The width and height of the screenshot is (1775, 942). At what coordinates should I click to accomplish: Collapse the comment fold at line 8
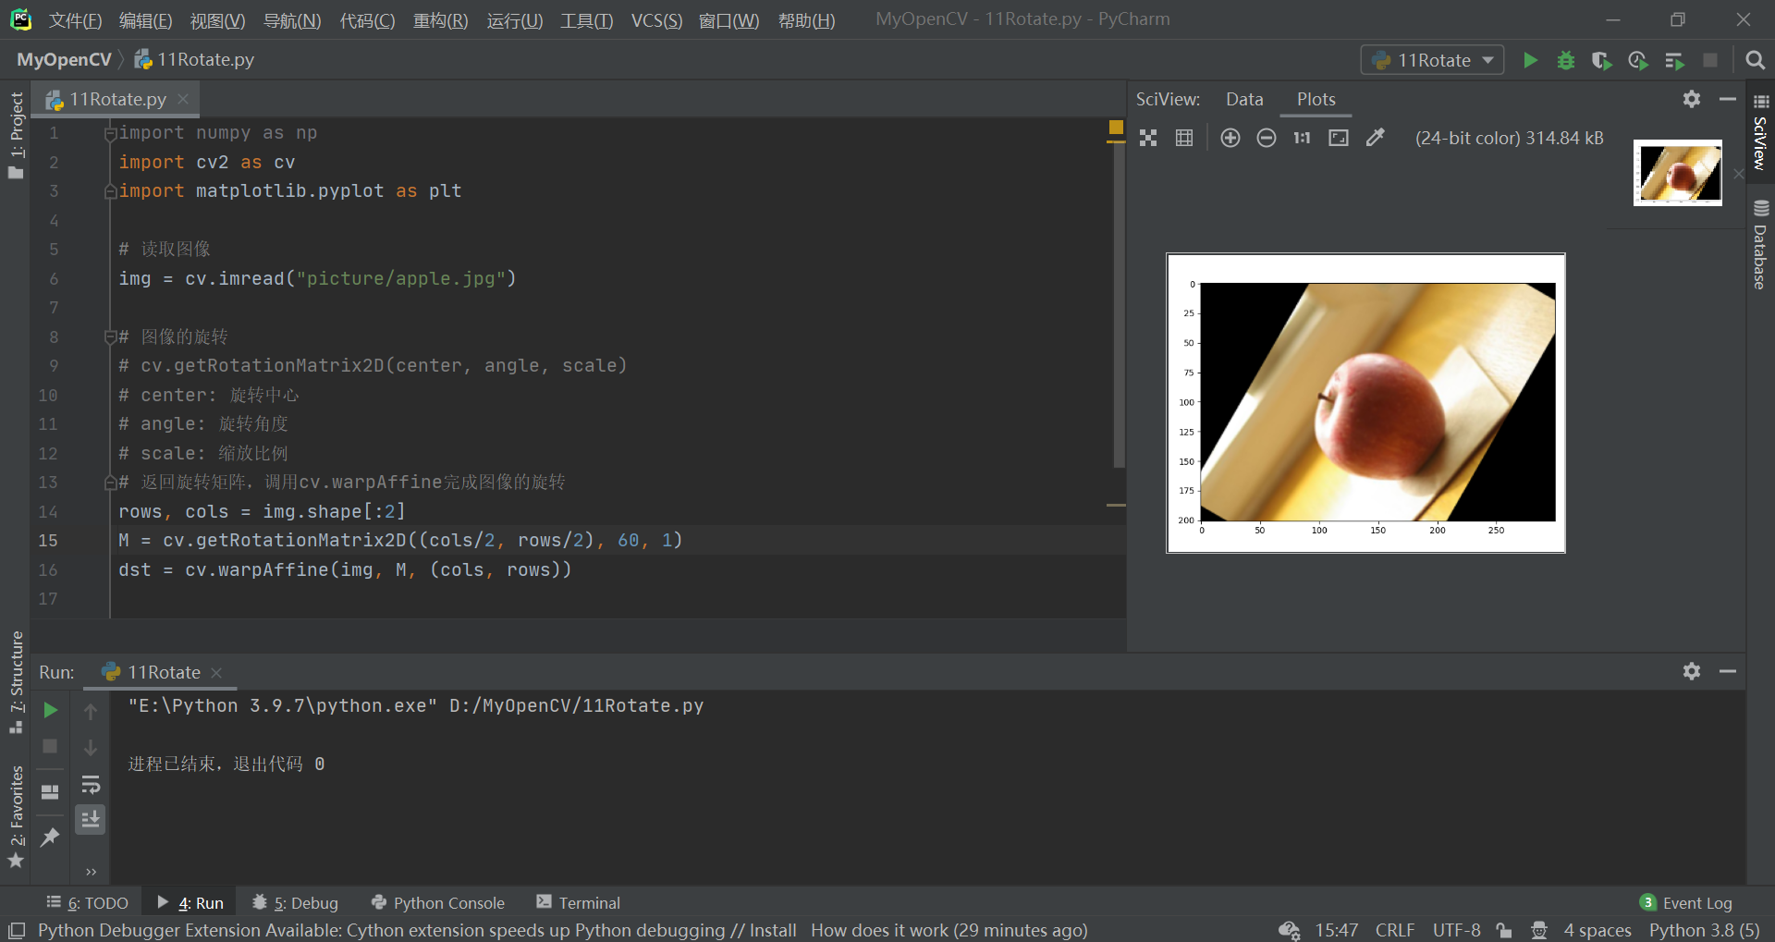(110, 336)
